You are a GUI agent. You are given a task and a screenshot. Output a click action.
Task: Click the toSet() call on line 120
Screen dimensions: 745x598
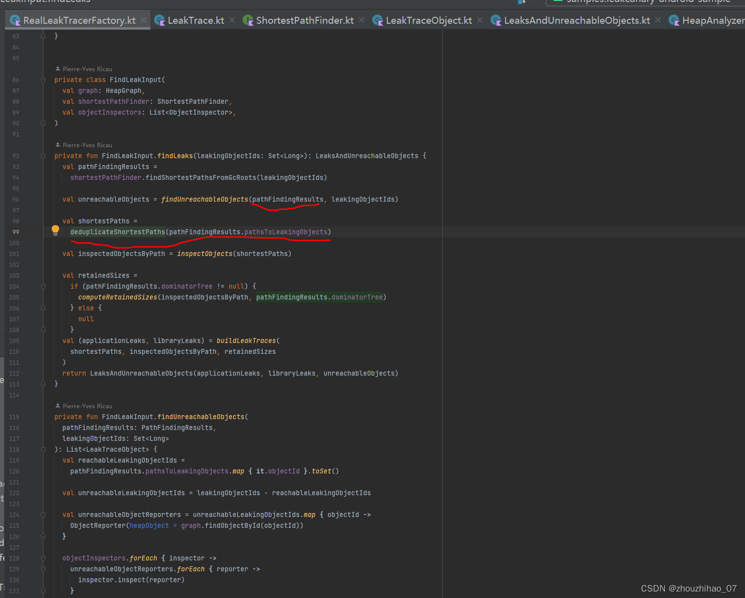coord(326,471)
